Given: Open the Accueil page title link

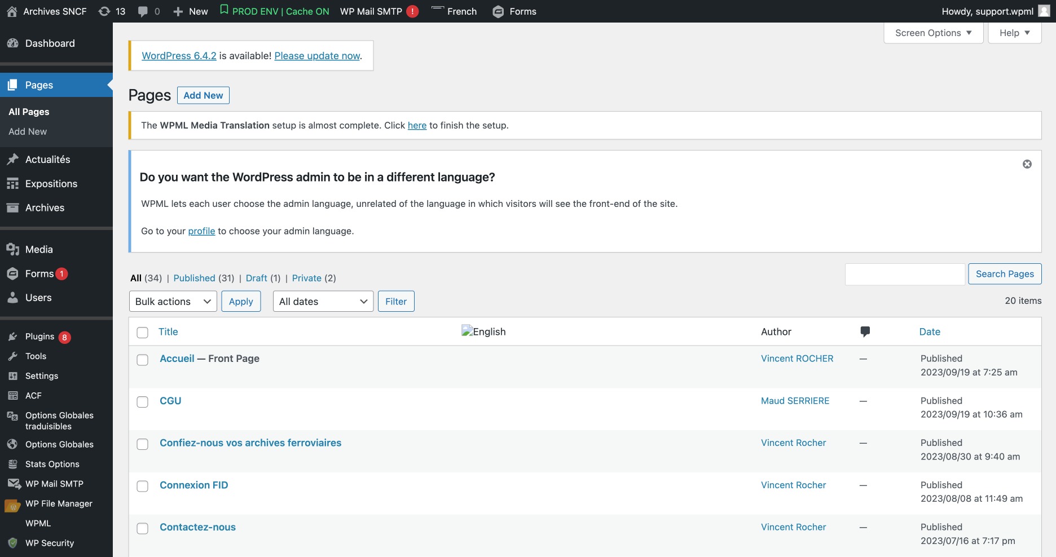Looking at the screenshot, I should click(177, 359).
